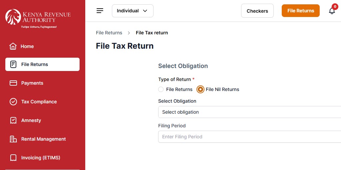Select the File Nil Returns radio button

[200, 89]
